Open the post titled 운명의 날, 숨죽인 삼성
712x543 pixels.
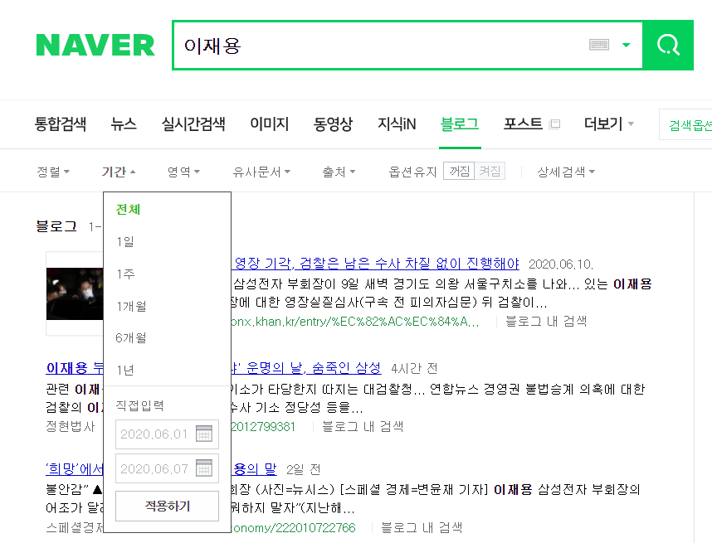[x=306, y=368]
